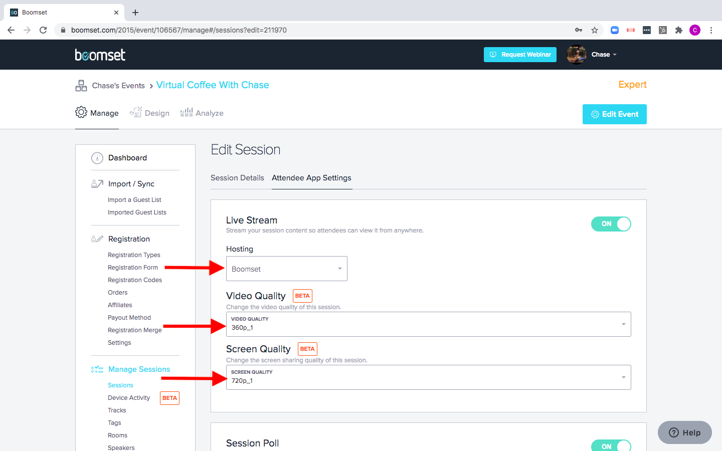Viewport: 722px width, 451px height.
Task: Click the Dashboard compass icon
Action: [x=97, y=158]
